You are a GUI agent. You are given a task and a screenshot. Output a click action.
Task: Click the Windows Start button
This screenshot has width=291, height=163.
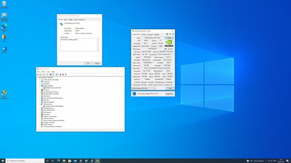click(x=2, y=161)
